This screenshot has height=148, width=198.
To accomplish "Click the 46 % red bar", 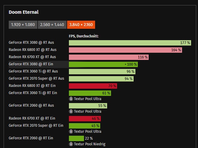I will pyautogui.click(x=85, y=119).
